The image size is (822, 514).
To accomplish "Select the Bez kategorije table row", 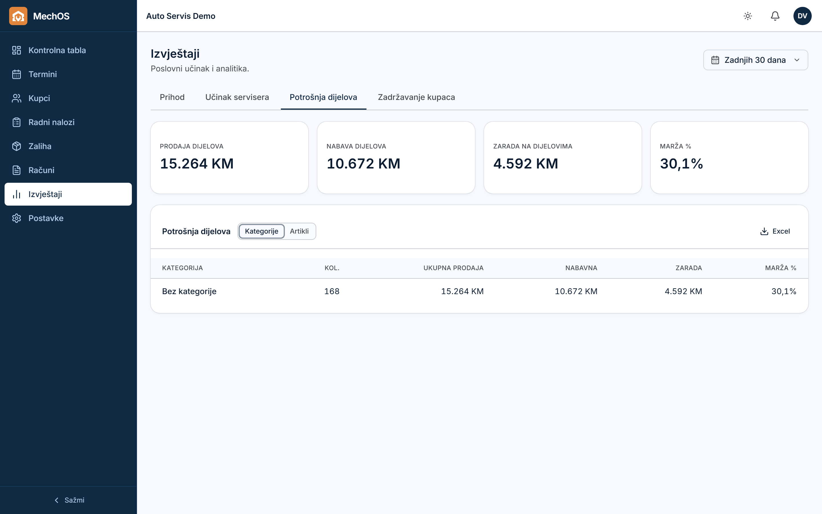I will coord(479,291).
